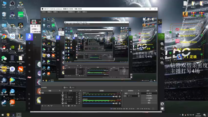Viewport: 208px width, 117px height.
Task: Open TeamSpeak 3 desktop icon
Action: pyautogui.click(x=4, y=82)
